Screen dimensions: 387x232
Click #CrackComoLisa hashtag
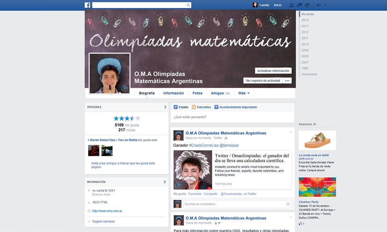click(204, 145)
